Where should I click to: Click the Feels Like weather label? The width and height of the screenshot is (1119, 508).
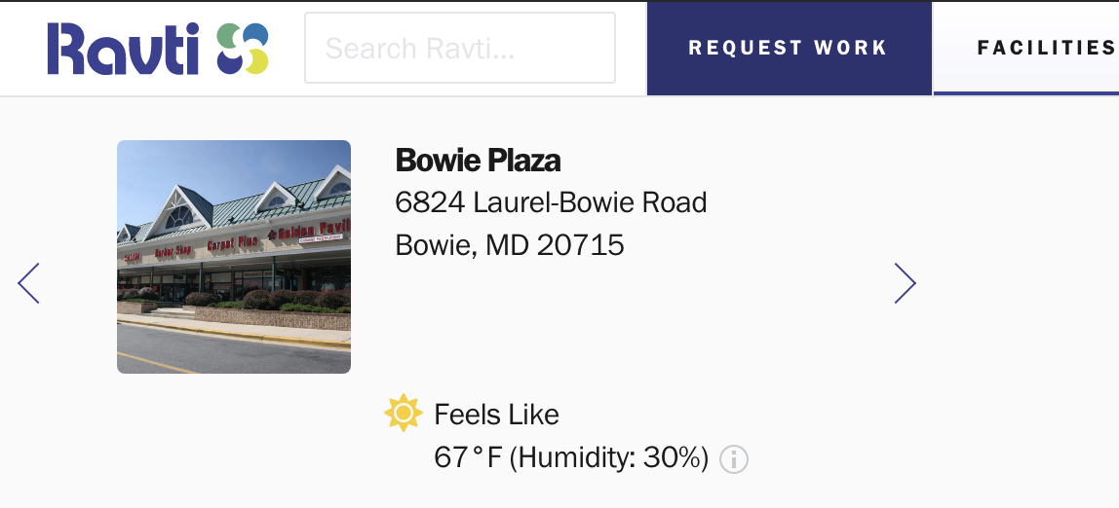coord(497,415)
